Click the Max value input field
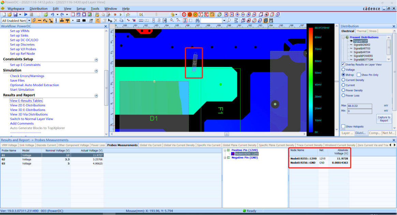Image resolution: width=397 pixels, height=215 pixels. click(359, 106)
